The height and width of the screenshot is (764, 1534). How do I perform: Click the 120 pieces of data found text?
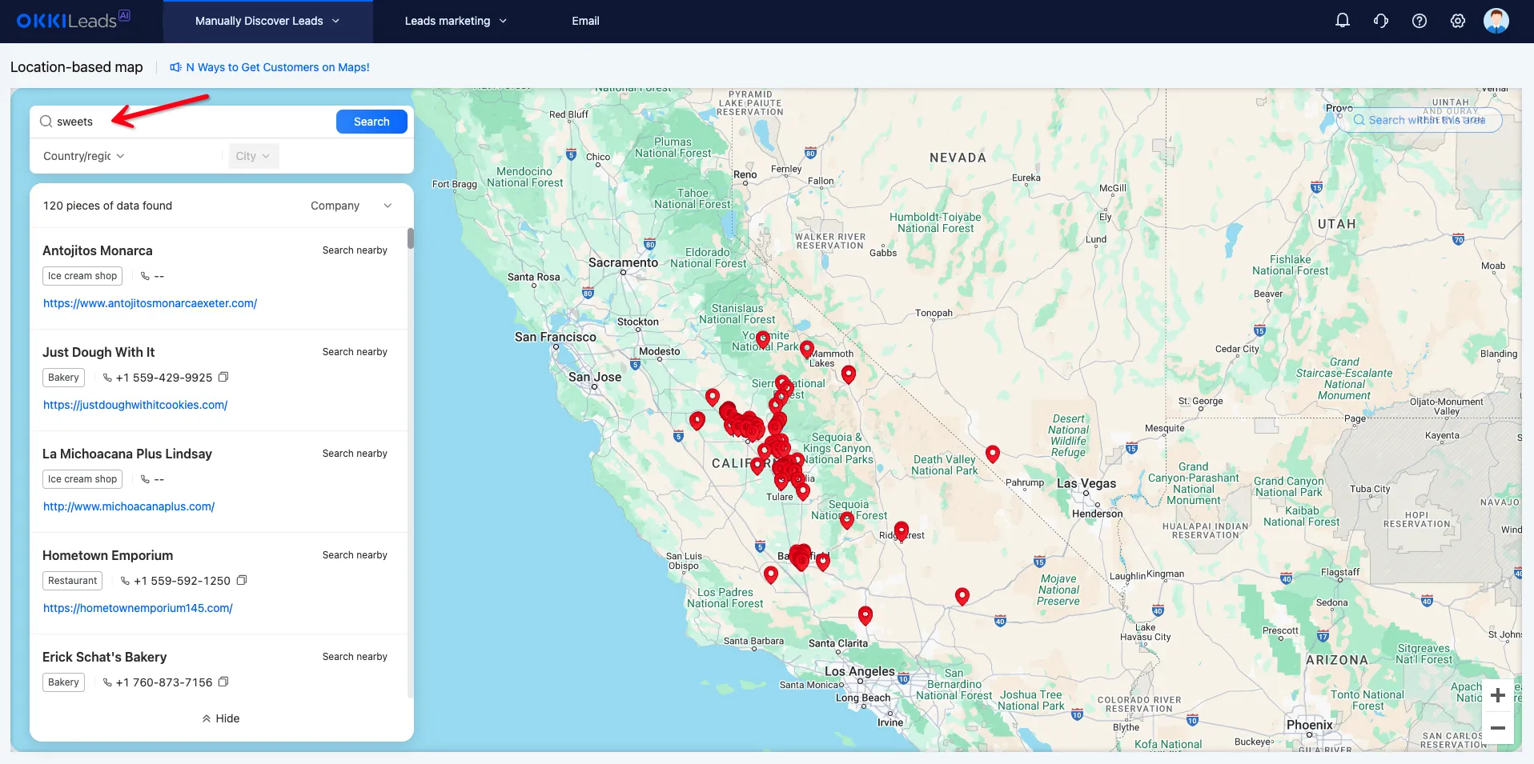coord(108,206)
